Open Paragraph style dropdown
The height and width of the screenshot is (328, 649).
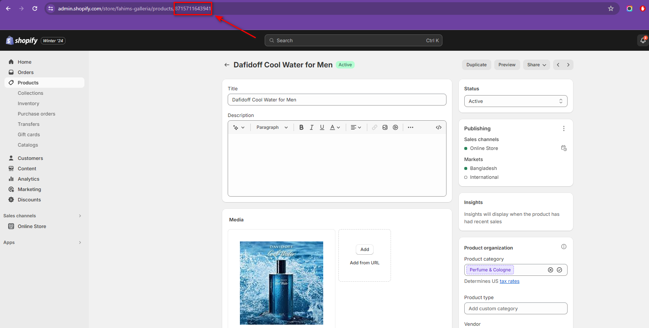(272, 127)
